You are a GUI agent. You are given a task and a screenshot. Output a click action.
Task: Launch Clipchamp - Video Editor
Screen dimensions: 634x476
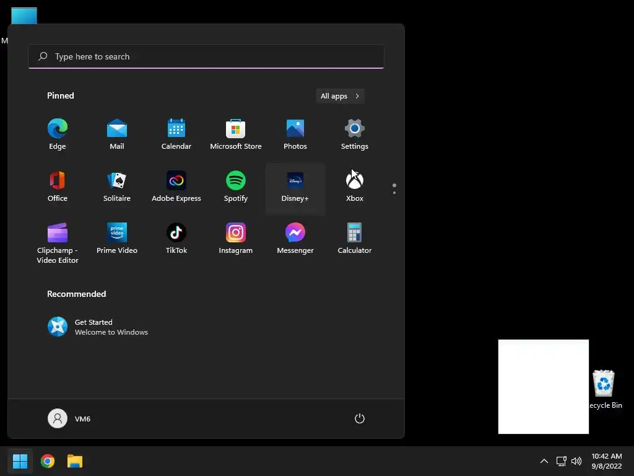(x=58, y=243)
